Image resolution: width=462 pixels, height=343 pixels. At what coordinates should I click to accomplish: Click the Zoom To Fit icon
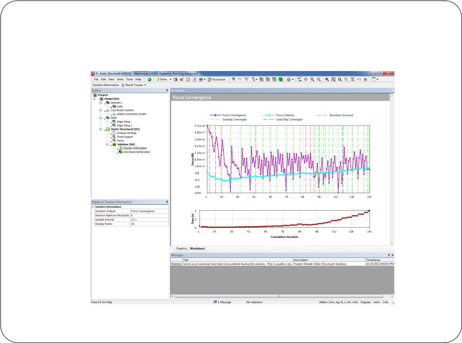333,79
